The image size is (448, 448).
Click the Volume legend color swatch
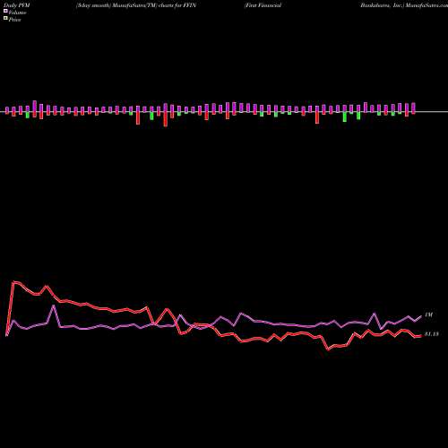coord(5,11)
